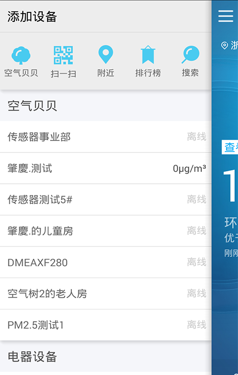
Task: Tap the 搜索 magnifier icon
Action: pyautogui.click(x=190, y=55)
